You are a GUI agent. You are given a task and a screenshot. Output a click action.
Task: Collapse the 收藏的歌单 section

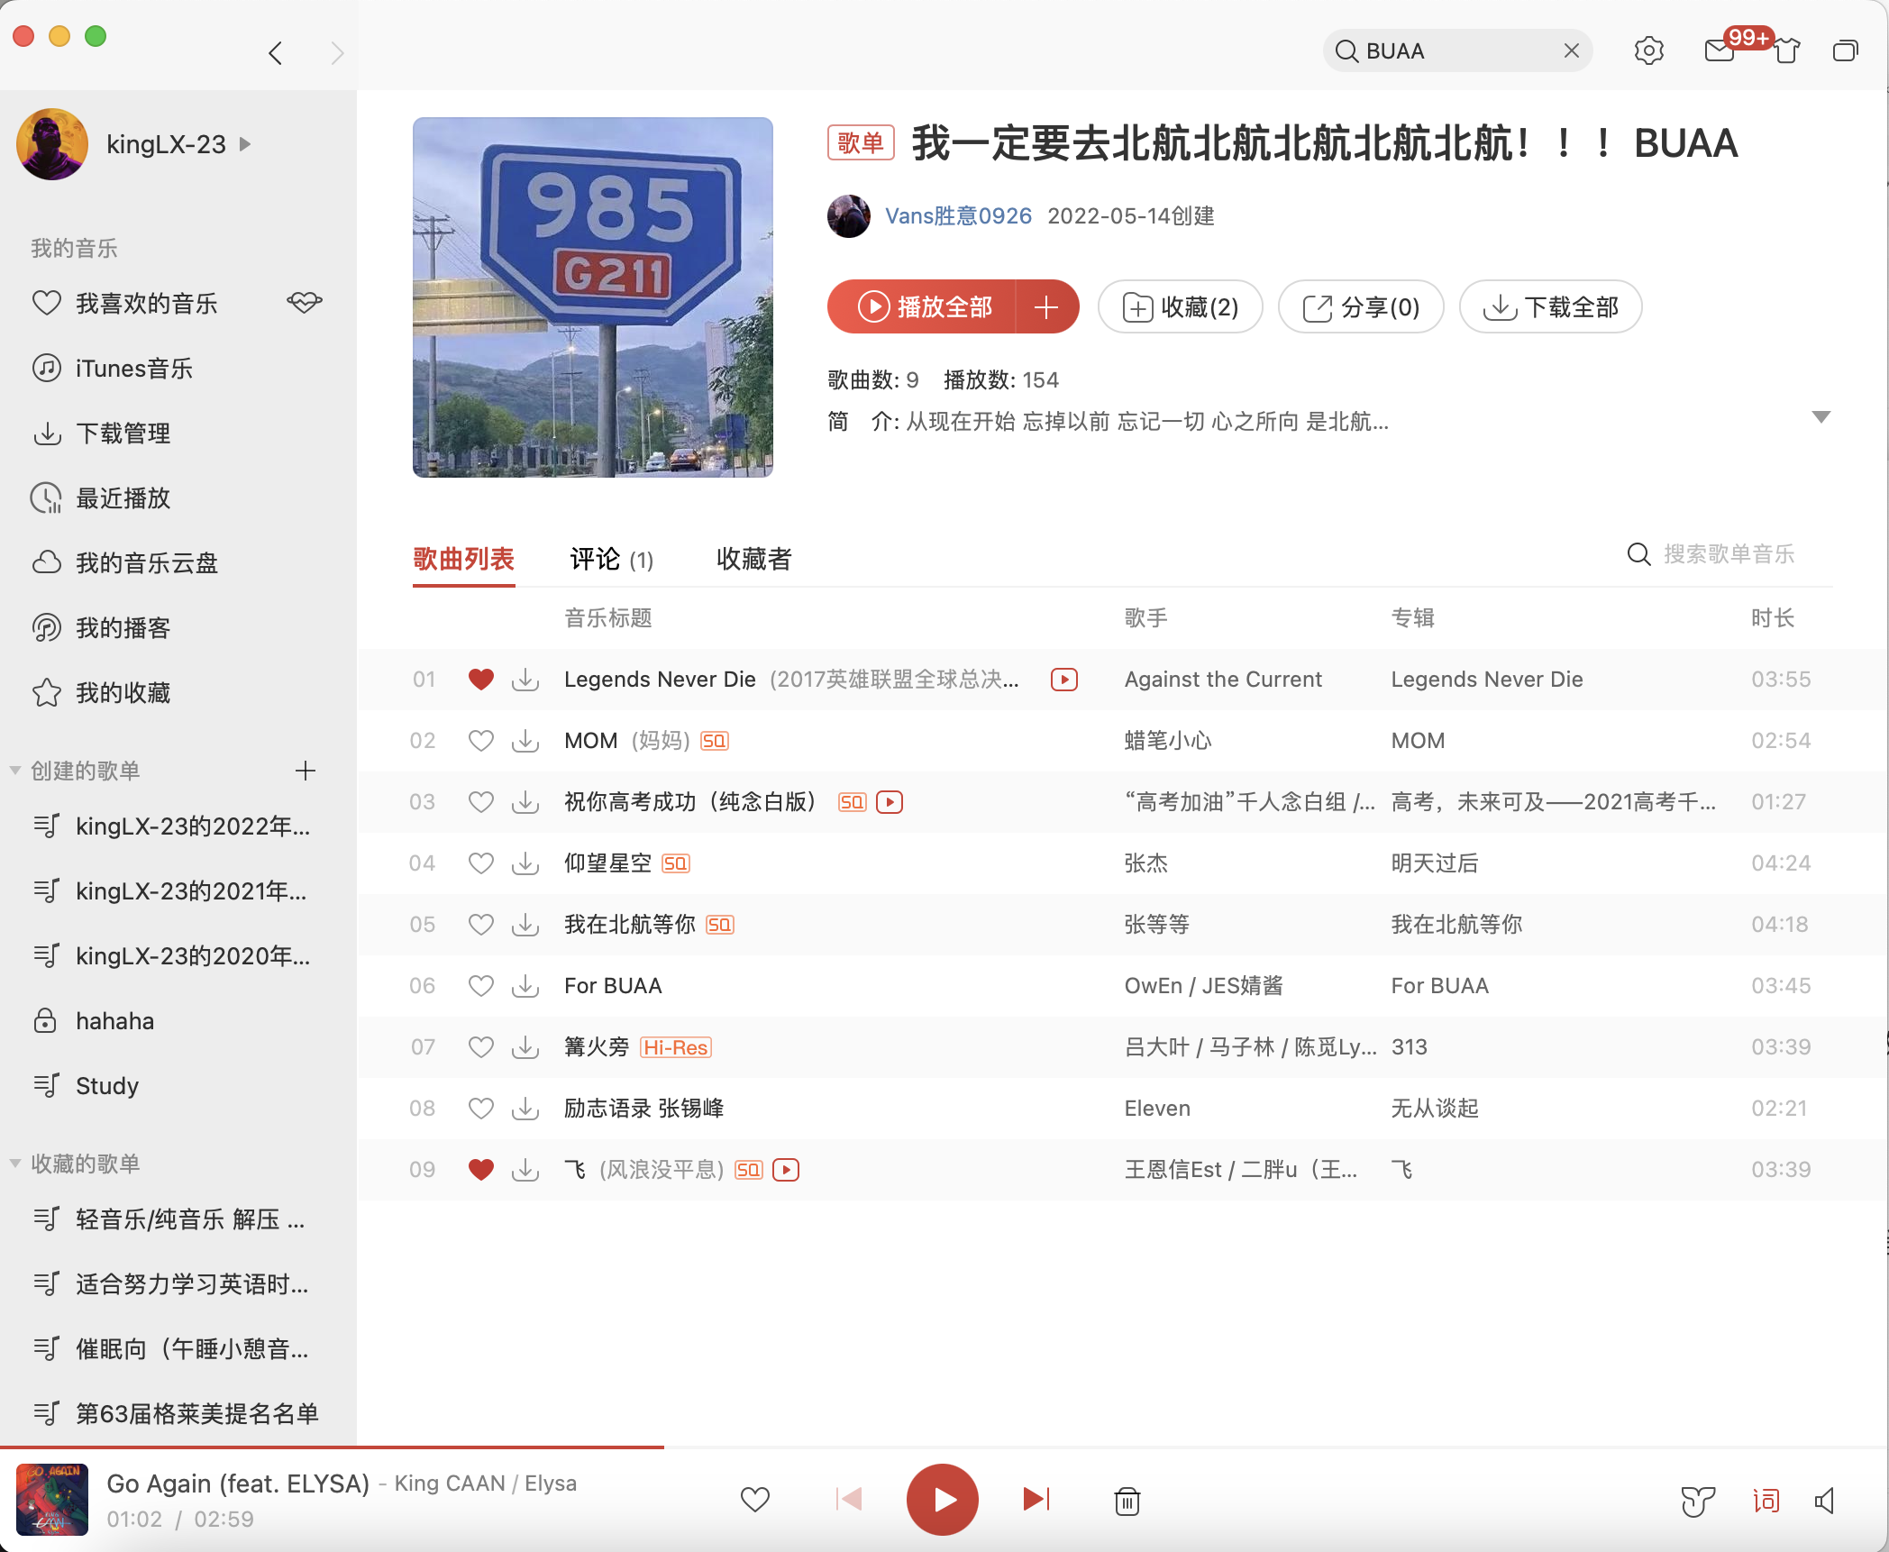coord(15,1164)
